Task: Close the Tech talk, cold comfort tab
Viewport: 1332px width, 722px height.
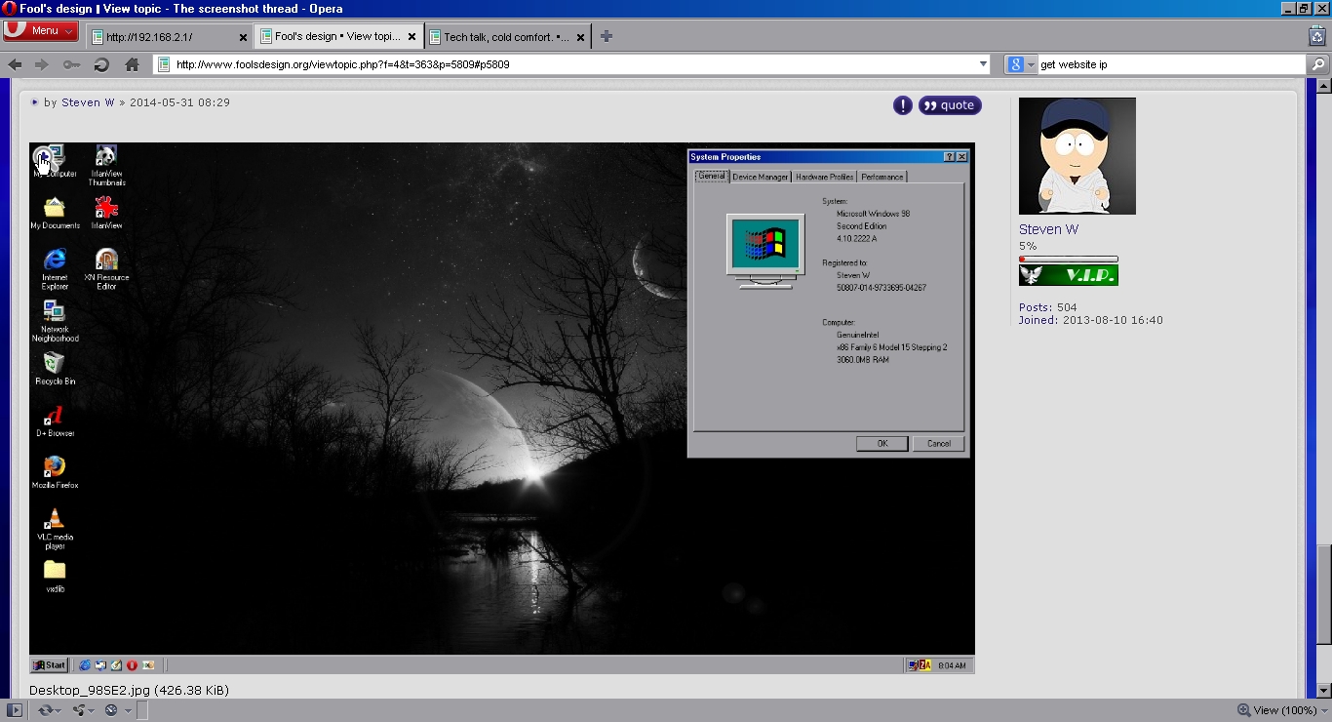Action: pyautogui.click(x=581, y=37)
